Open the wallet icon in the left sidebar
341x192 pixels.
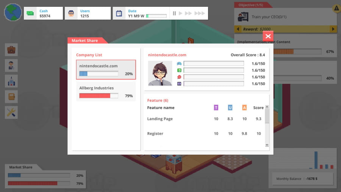click(11, 96)
